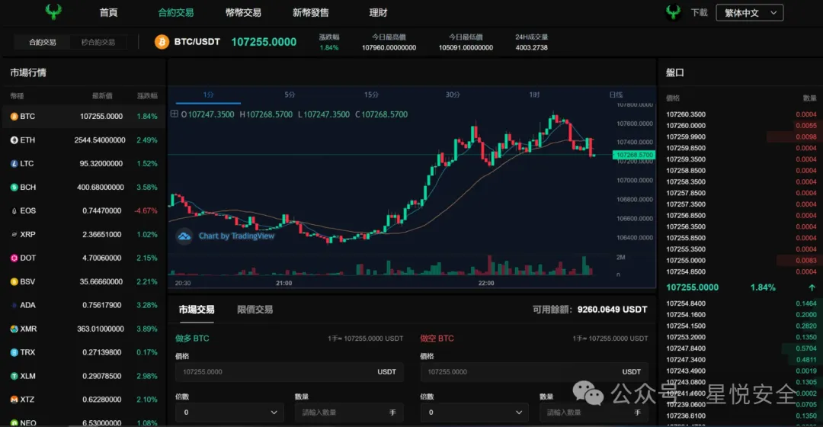823x427 pixels.
Task: Click the 漲跌幅 column header in market list
Action: point(147,95)
